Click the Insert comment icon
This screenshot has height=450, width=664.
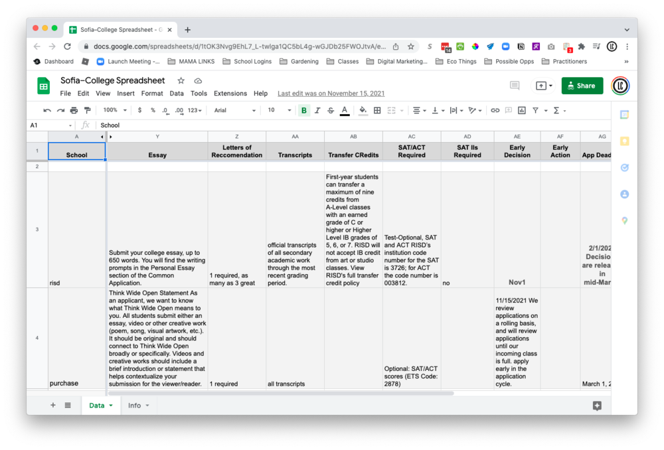[508, 110]
